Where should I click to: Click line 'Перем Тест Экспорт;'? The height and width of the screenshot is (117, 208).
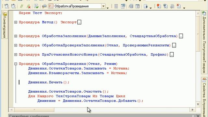(40, 13)
